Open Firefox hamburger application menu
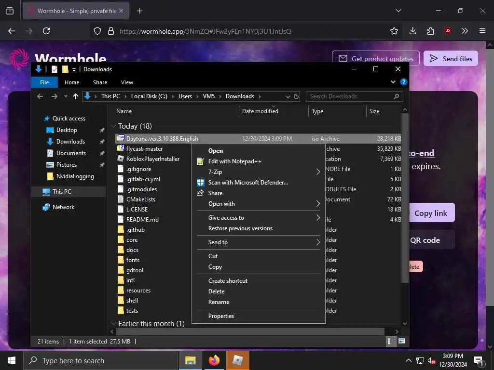This screenshot has width=494, height=370. [x=482, y=31]
